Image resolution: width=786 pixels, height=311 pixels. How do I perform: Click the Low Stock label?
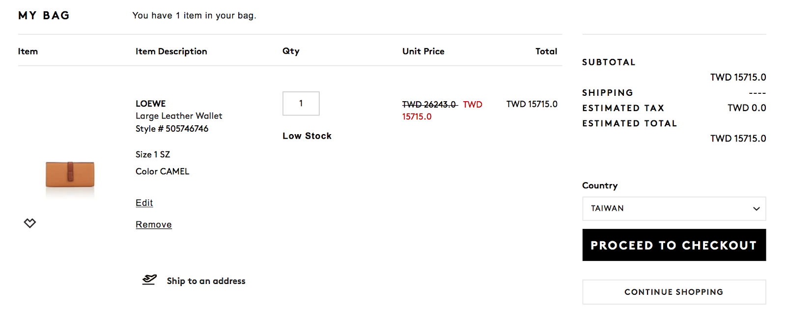[307, 136]
